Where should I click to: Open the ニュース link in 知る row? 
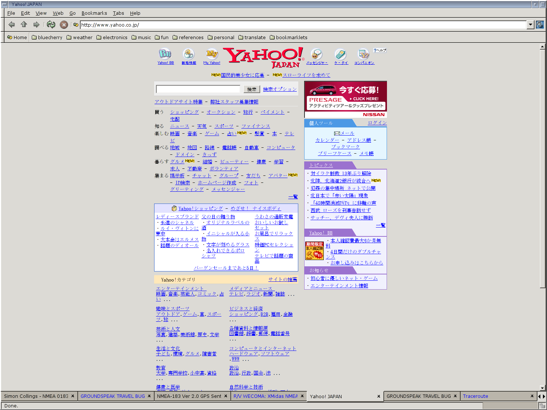(180, 126)
